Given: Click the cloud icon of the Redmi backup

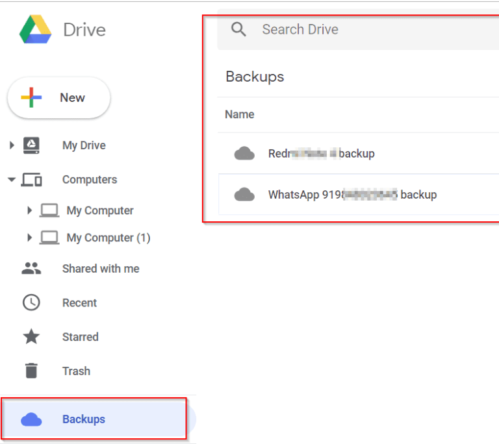Looking at the screenshot, I should click(244, 153).
